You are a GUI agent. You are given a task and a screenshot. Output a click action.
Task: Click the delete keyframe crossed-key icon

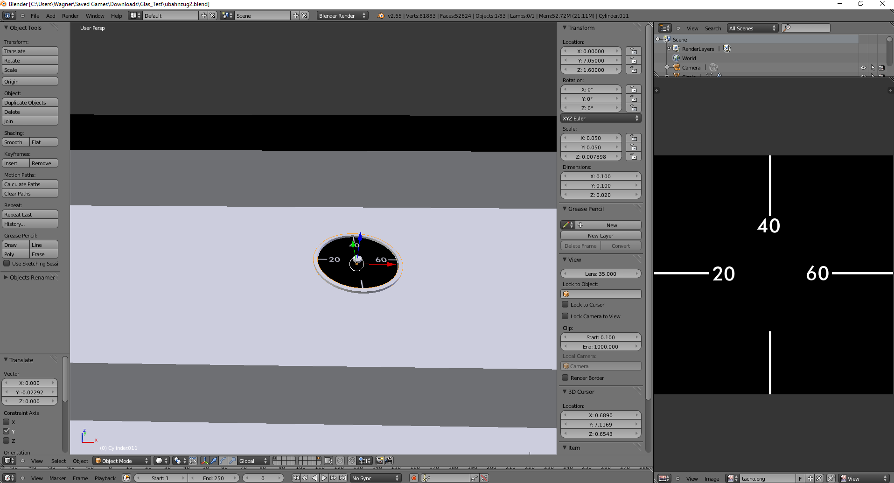[x=484, y=478]
